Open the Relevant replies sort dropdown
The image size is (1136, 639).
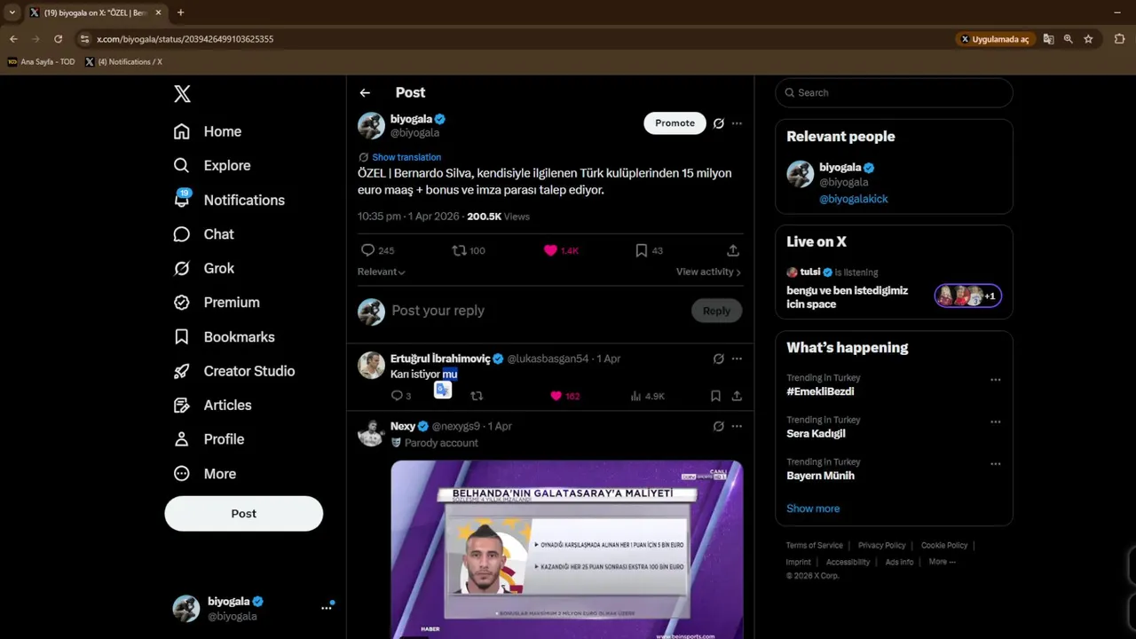pos(382,272)
